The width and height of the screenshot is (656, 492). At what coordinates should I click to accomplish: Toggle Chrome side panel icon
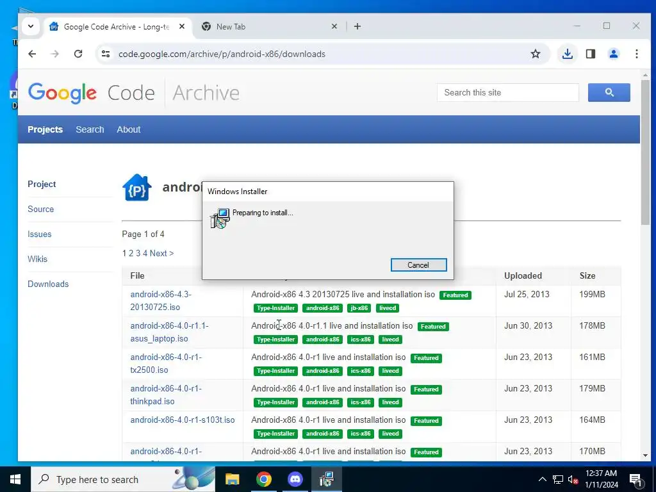click(590, 54)
